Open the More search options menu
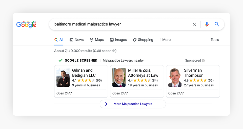Screen dimensions: 243x129 pos(165,40)
